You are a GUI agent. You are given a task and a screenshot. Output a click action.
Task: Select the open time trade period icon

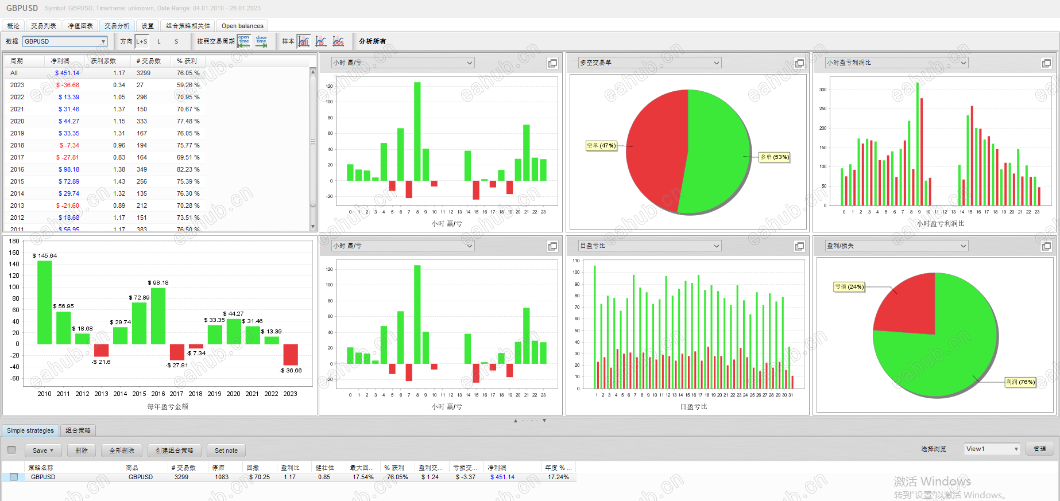(244, 41)
